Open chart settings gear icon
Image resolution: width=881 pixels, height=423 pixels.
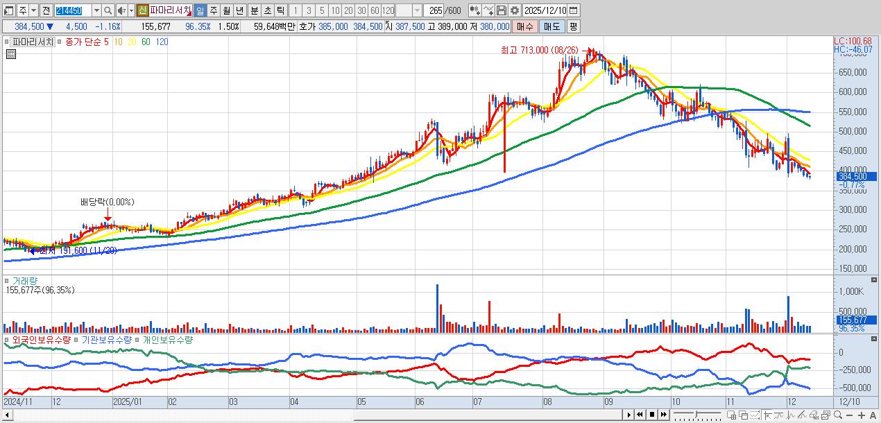(515, 10)
